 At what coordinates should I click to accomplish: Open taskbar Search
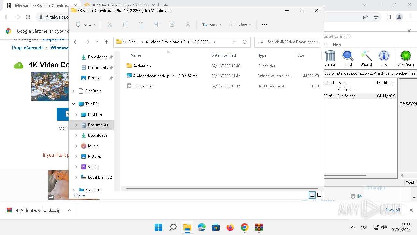[173, 227]
